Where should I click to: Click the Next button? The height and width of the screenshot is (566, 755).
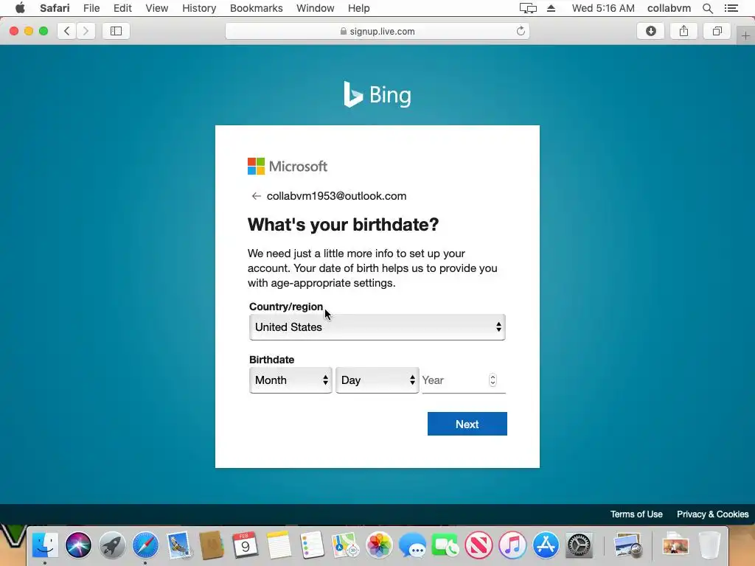[x=467, y=424]
